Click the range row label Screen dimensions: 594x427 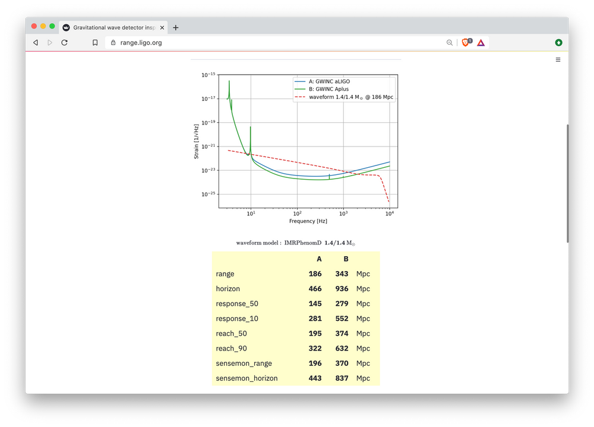pos(225,274)
